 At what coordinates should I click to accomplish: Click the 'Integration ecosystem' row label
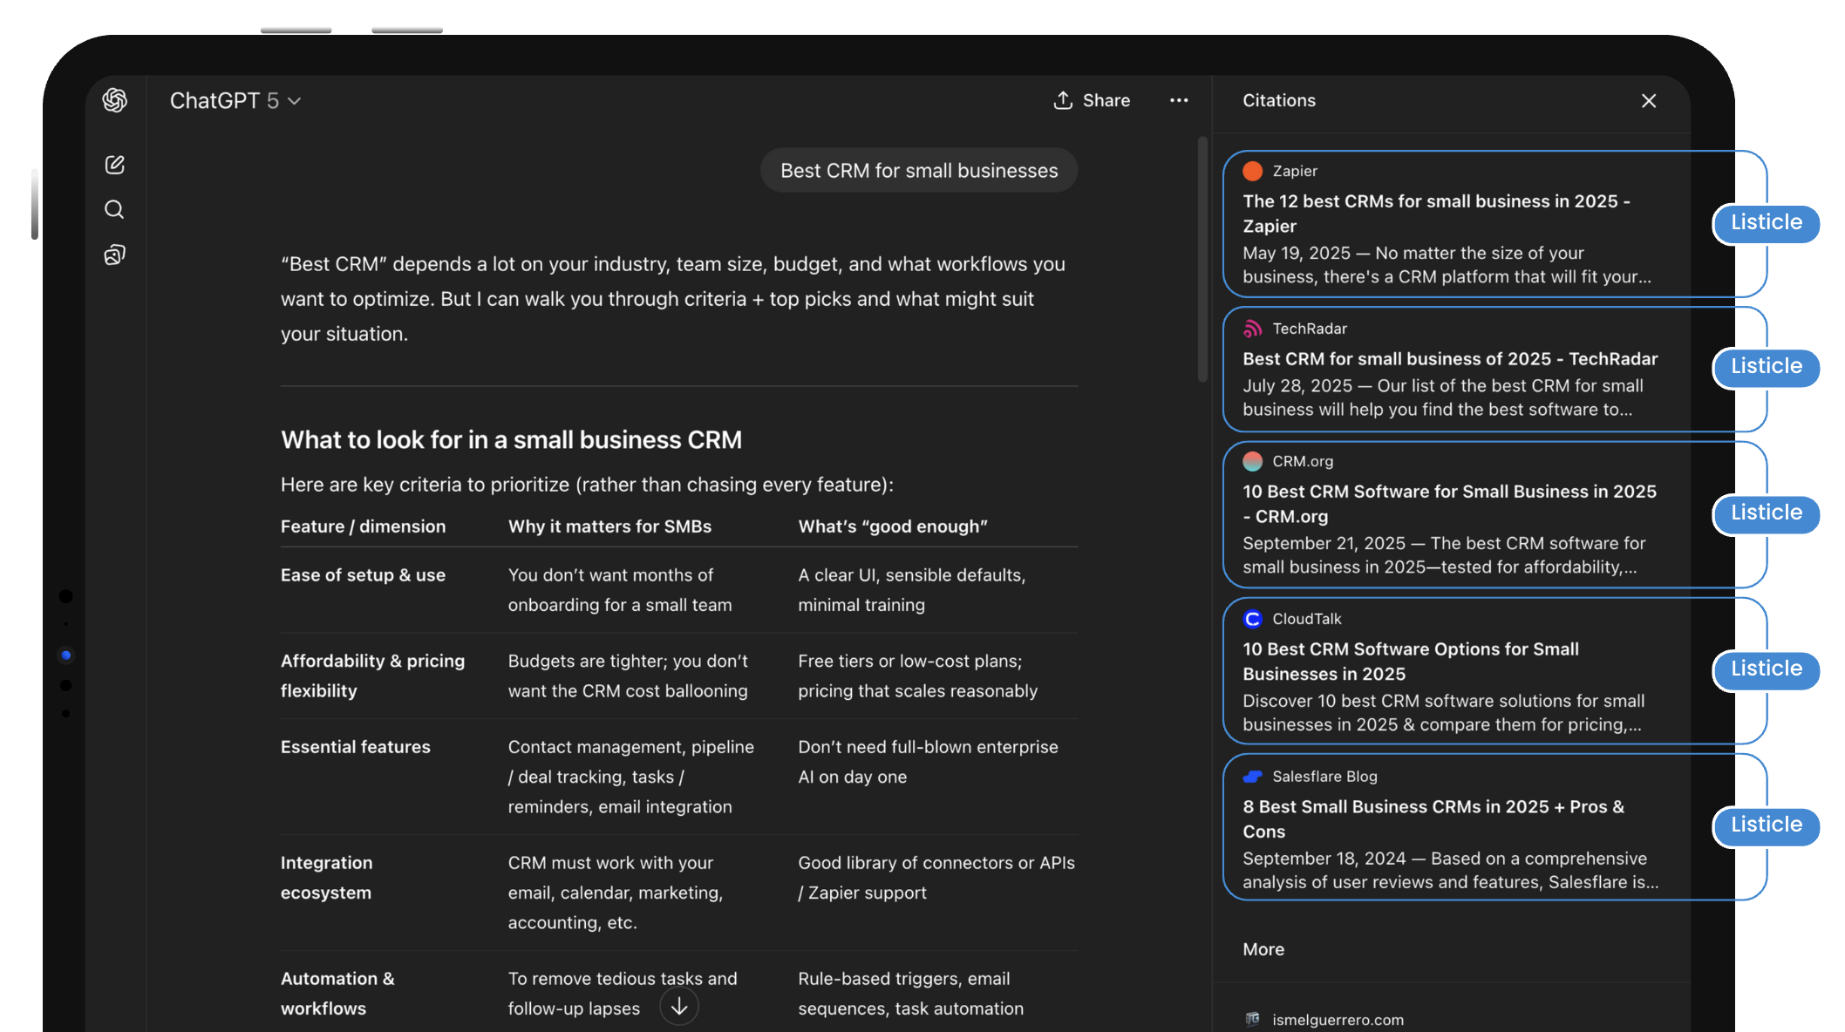click(x=326, y=878)
